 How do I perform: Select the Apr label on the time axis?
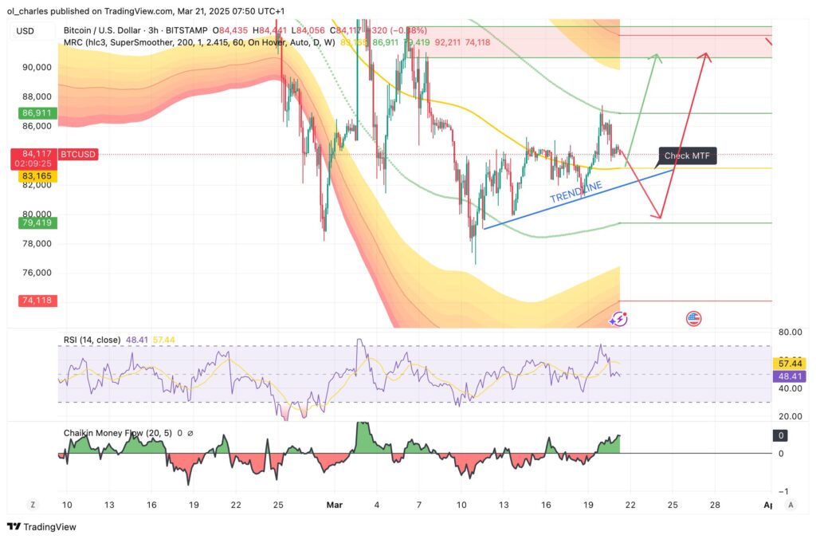770,505
